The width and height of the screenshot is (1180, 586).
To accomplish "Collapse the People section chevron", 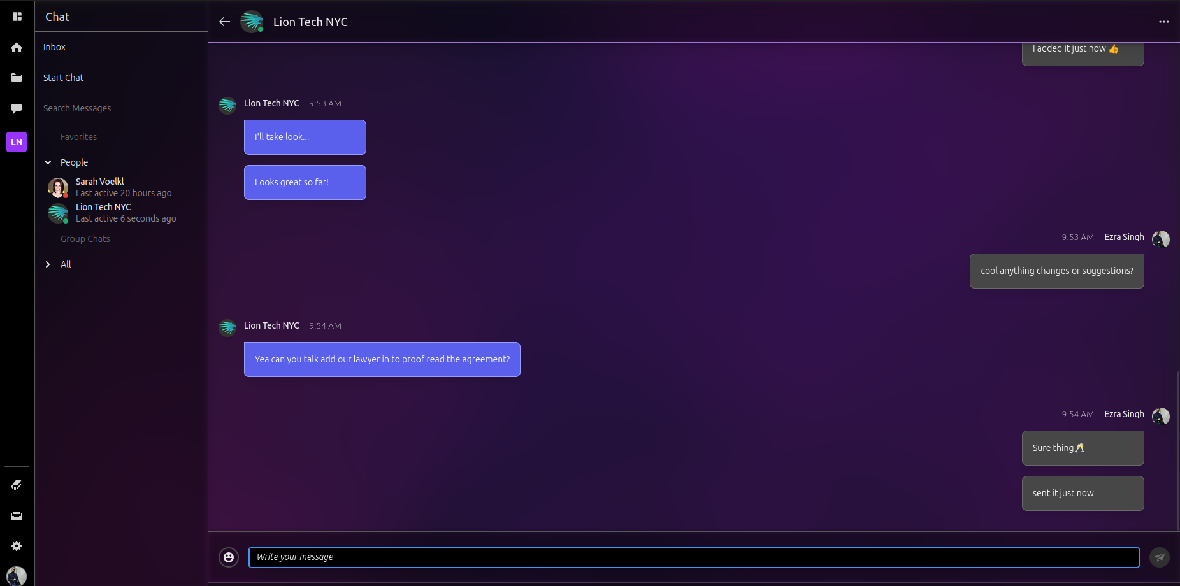I will click(48, 162).
